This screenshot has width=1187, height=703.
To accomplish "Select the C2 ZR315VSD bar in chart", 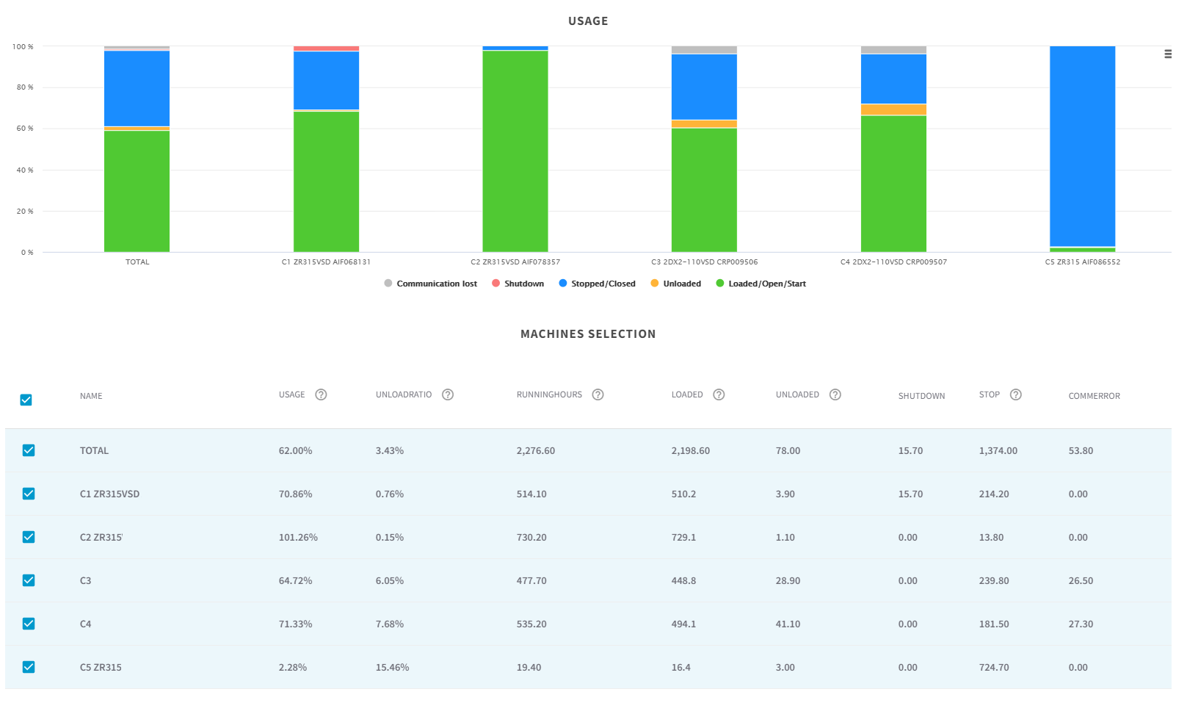I will click(x=515, y=147).
